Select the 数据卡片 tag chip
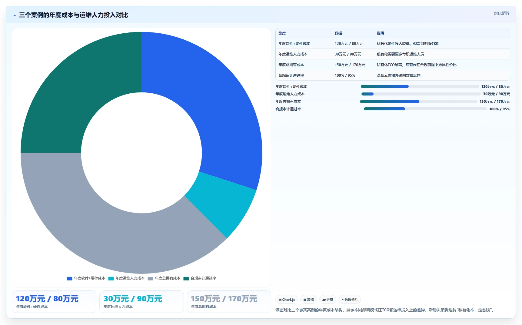 350,300
